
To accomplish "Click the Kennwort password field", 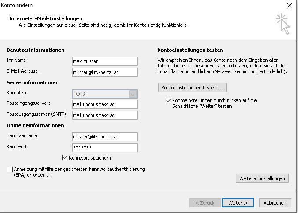I will pos(105,148).
